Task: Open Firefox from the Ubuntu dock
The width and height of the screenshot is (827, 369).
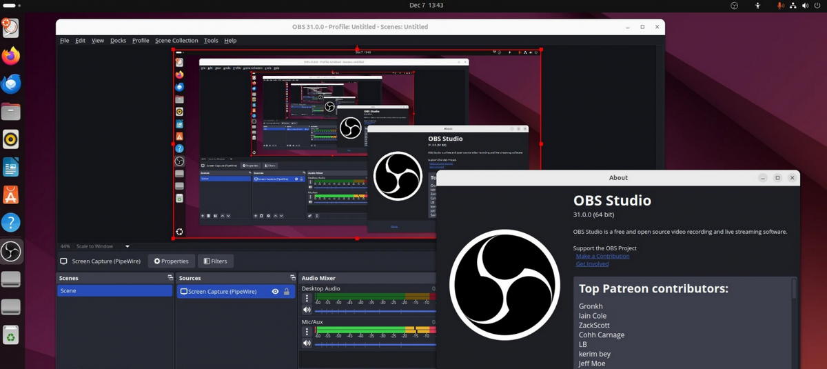Action: [x=10, y=56]
